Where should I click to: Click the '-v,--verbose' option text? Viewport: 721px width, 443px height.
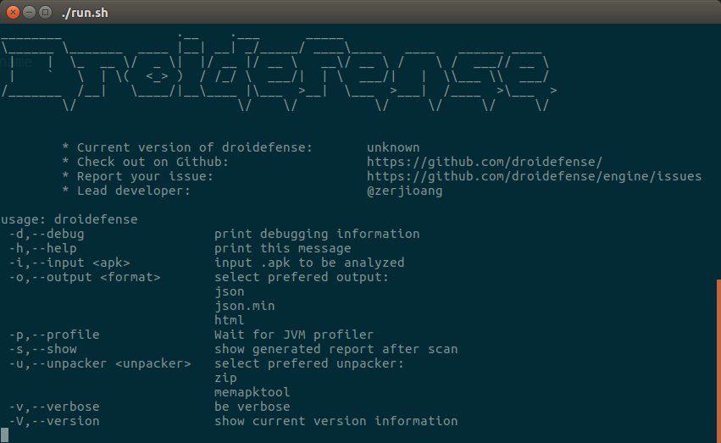tap(54, 407)
